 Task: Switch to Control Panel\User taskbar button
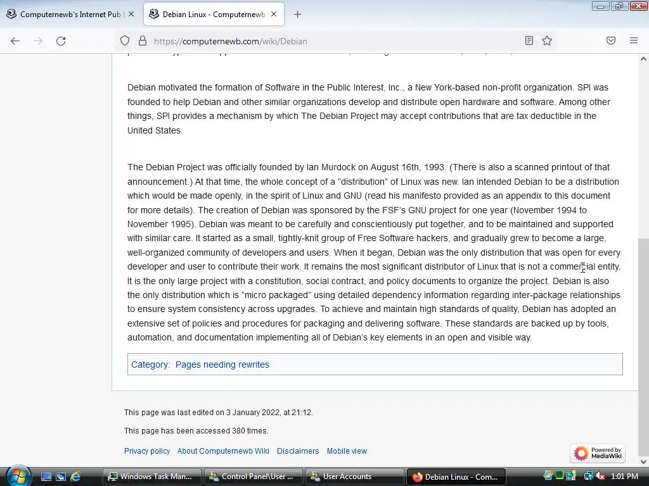(x=252, y=477)
